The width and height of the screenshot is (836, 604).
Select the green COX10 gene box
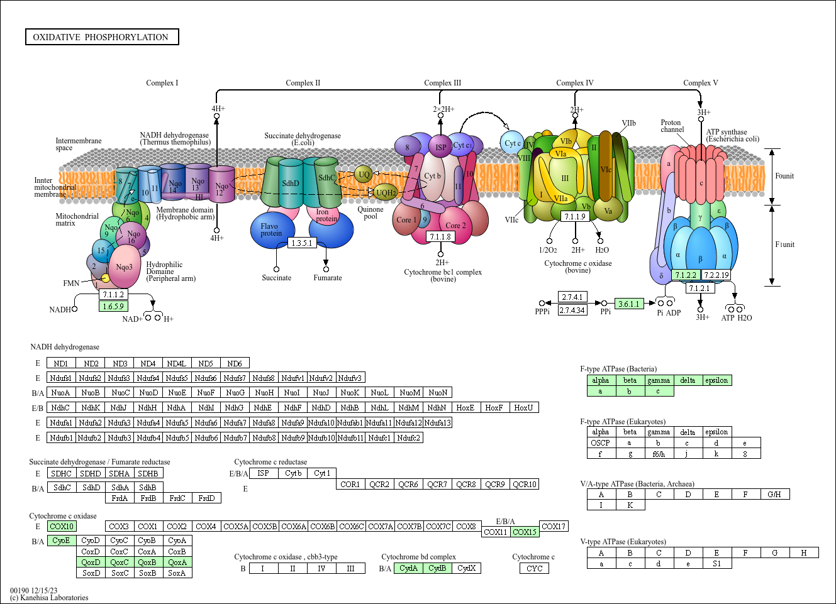tap(61, 526)
